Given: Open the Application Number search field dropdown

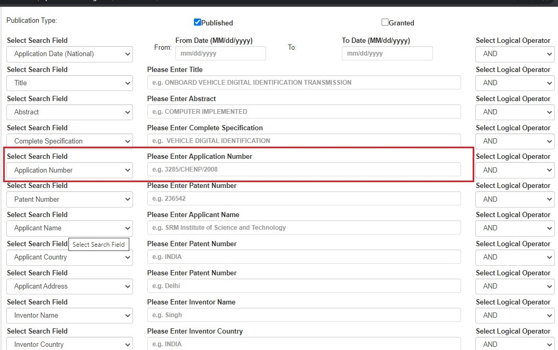Looking at the screenshot, I should pos(69,170).
